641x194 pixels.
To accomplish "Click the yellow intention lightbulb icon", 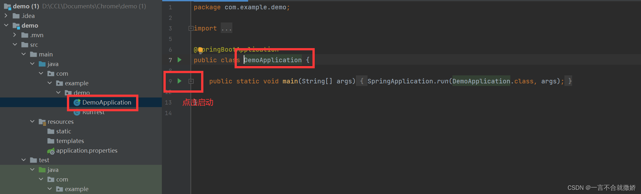I will click(200, 50).
